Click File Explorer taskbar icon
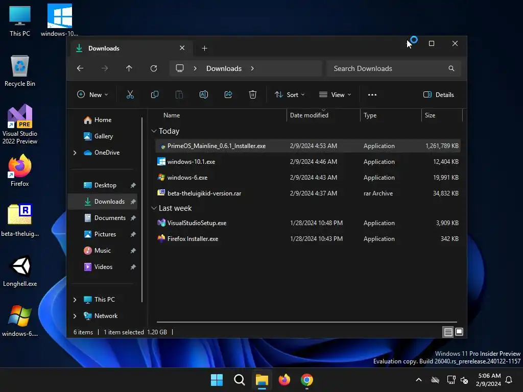 coord(262,380)
